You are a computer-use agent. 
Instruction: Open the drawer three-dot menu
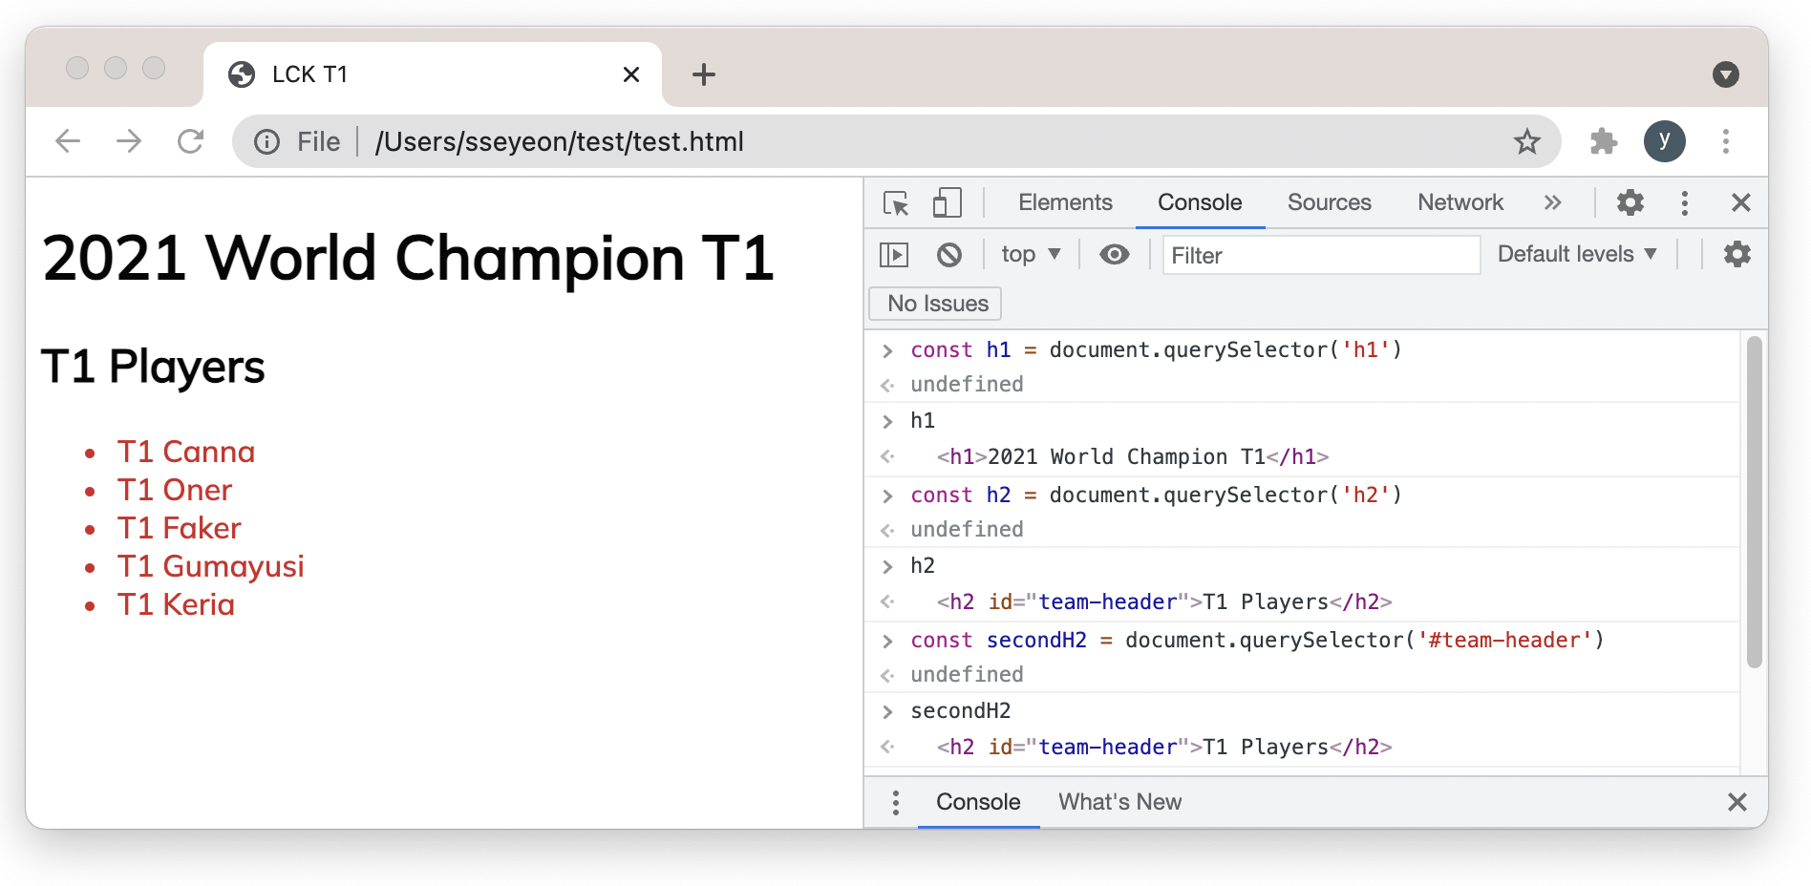click(896, 803)
